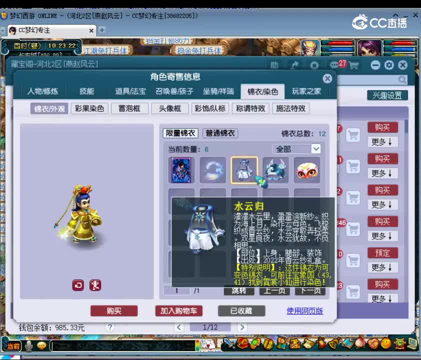Viewport: 421px width, 360px height.
Task: Select the blue card costume thumbnail
Action: click(181, 170)
